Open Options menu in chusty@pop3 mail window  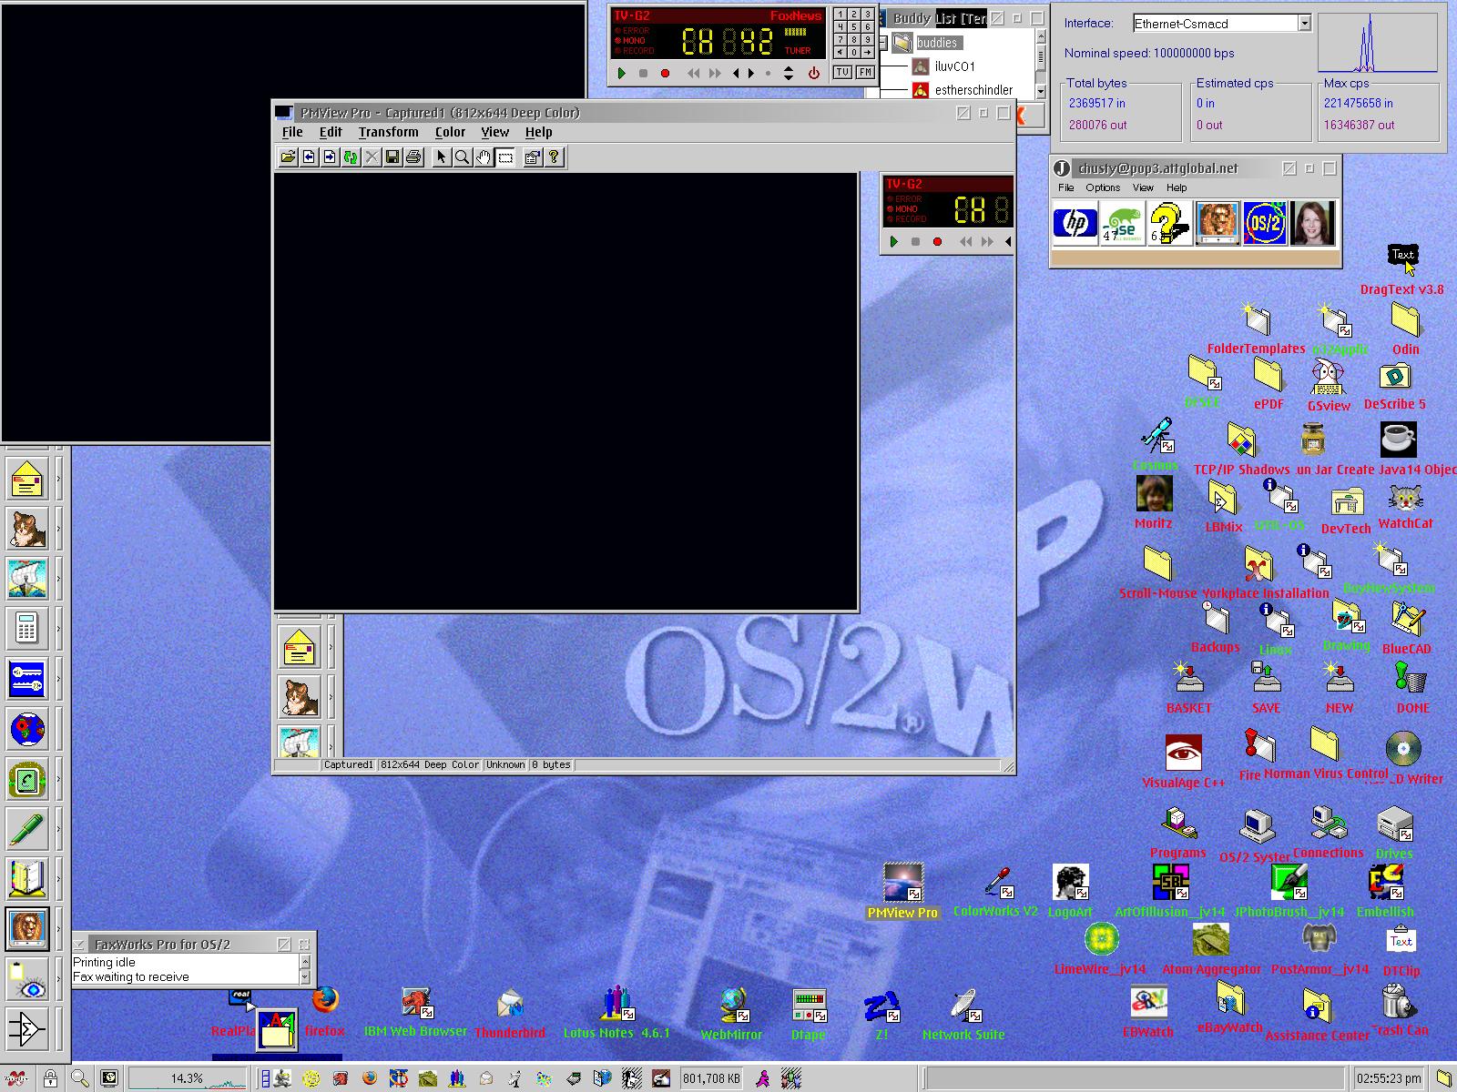pos(1103,187)
